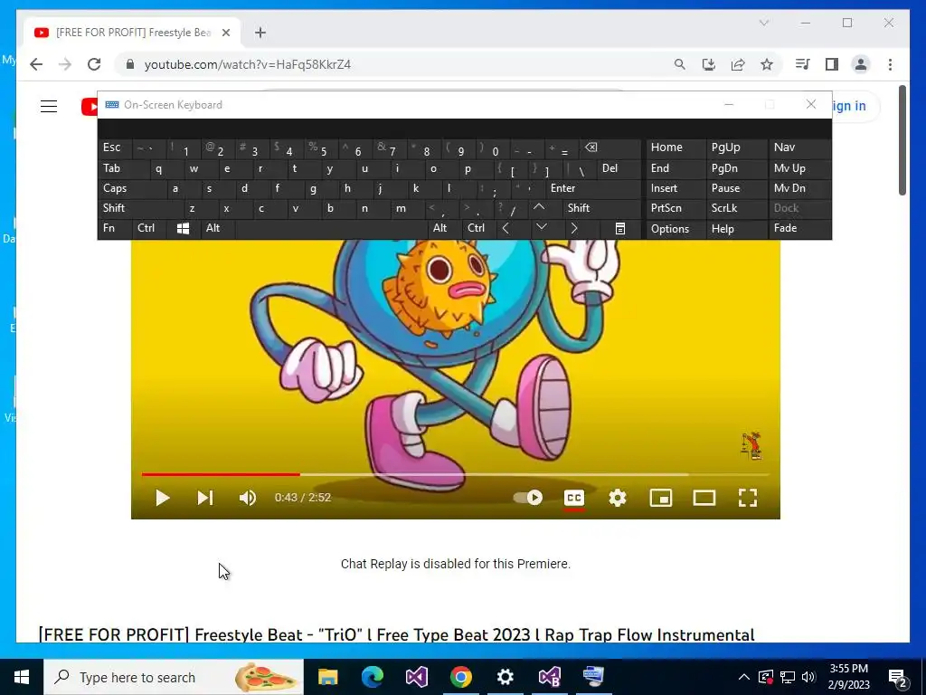Image resolution: width=926 pixels, height=695 pixels.
Task: Enter fullscreen mode in video player
Action: pyautogui.click(x=748, y=498)
